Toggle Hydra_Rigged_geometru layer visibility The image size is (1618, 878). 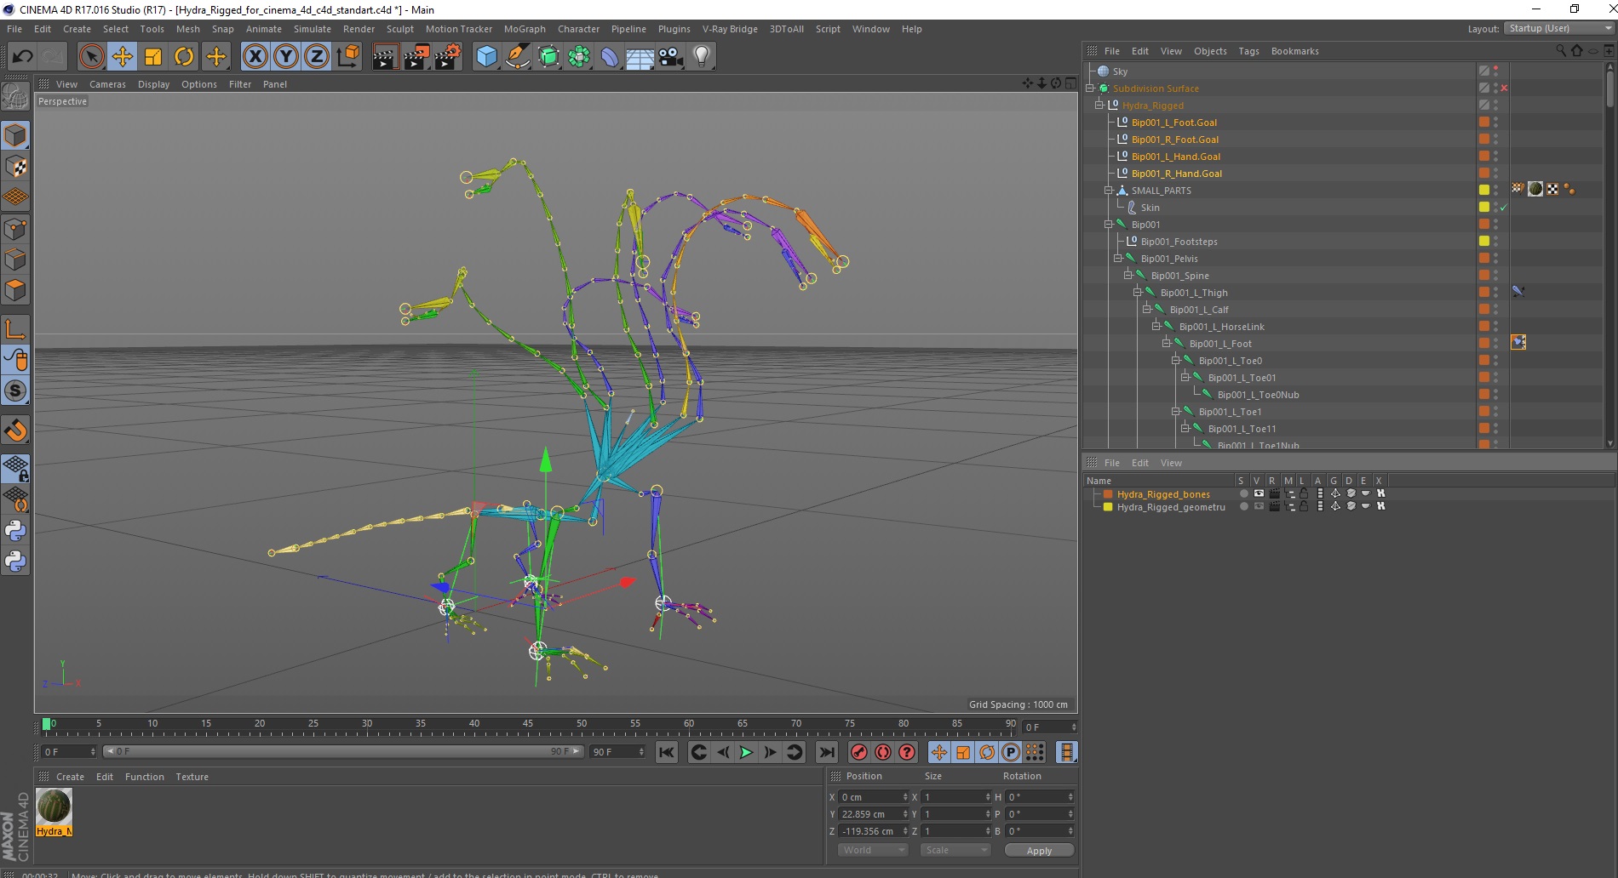pos(1259,506)
